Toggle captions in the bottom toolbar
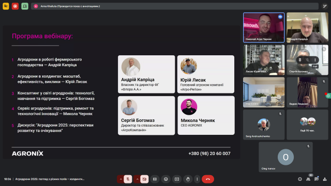This screenshot has width=331, height=186. coord(155,179)
